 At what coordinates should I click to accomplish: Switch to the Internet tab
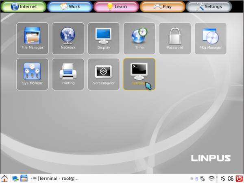coord(23,7)
